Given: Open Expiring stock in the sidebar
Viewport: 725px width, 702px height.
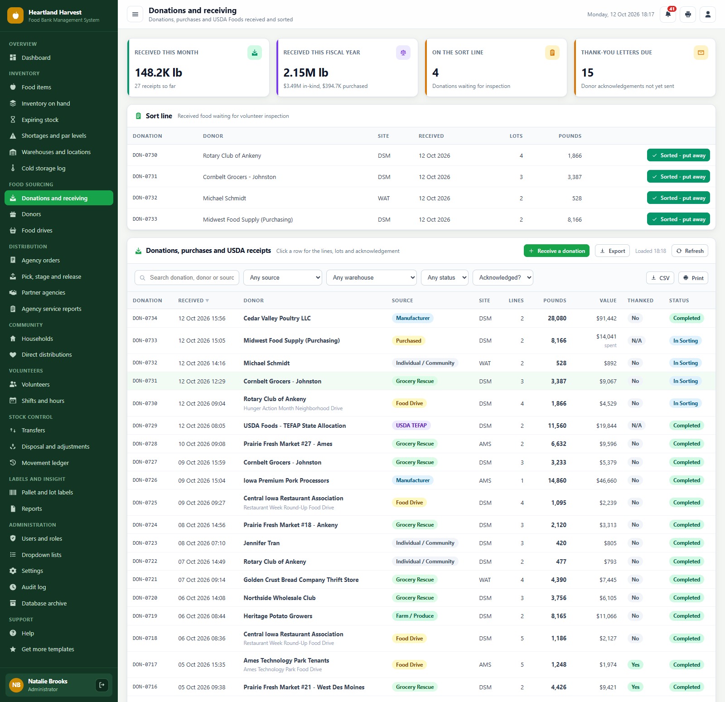Looking at the screenshot, I should tap(59, 120).
